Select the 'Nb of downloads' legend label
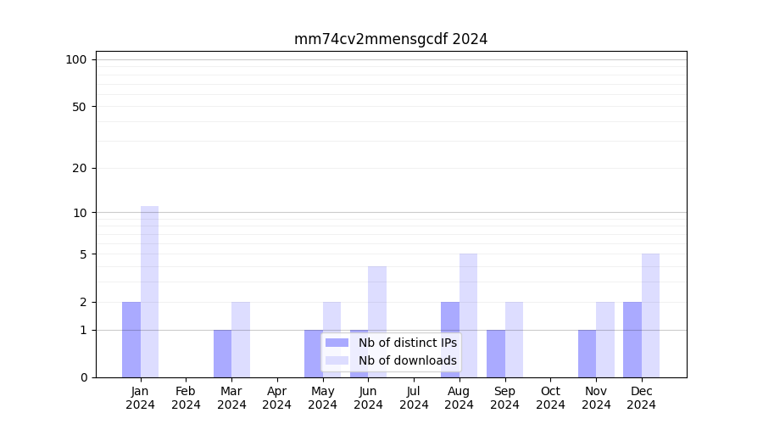 pos(407,360)
